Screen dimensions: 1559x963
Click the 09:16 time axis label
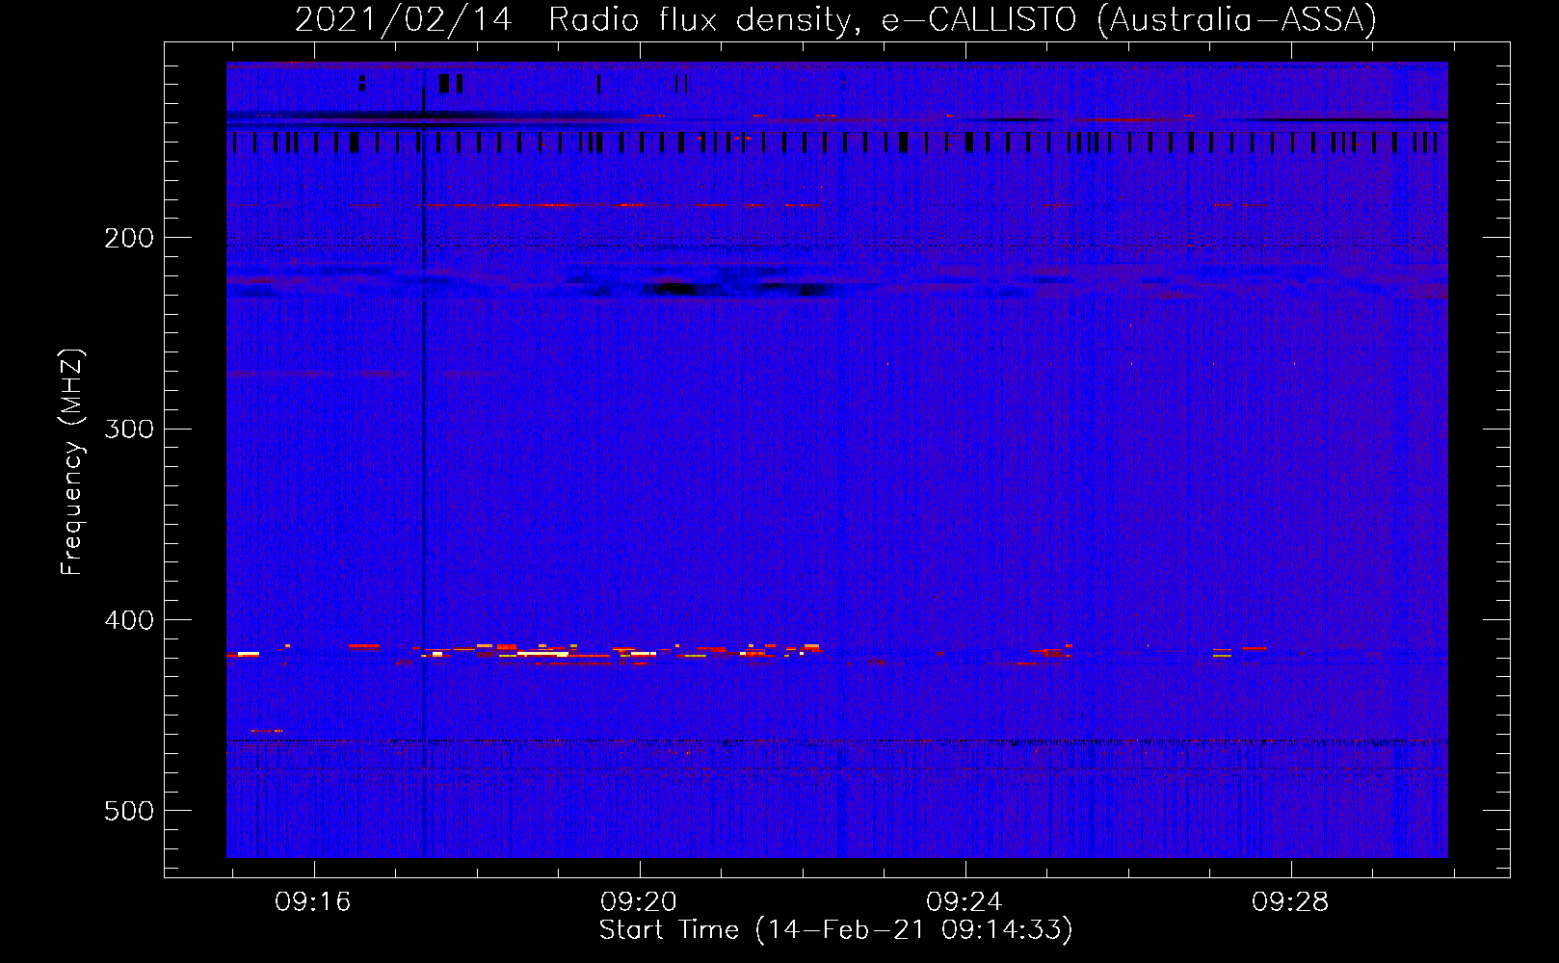click(313, 902)
